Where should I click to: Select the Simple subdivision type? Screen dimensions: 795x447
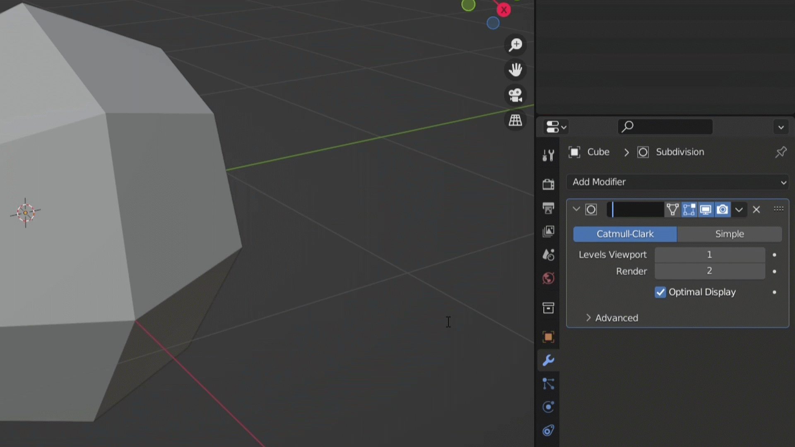coord(729,234)
